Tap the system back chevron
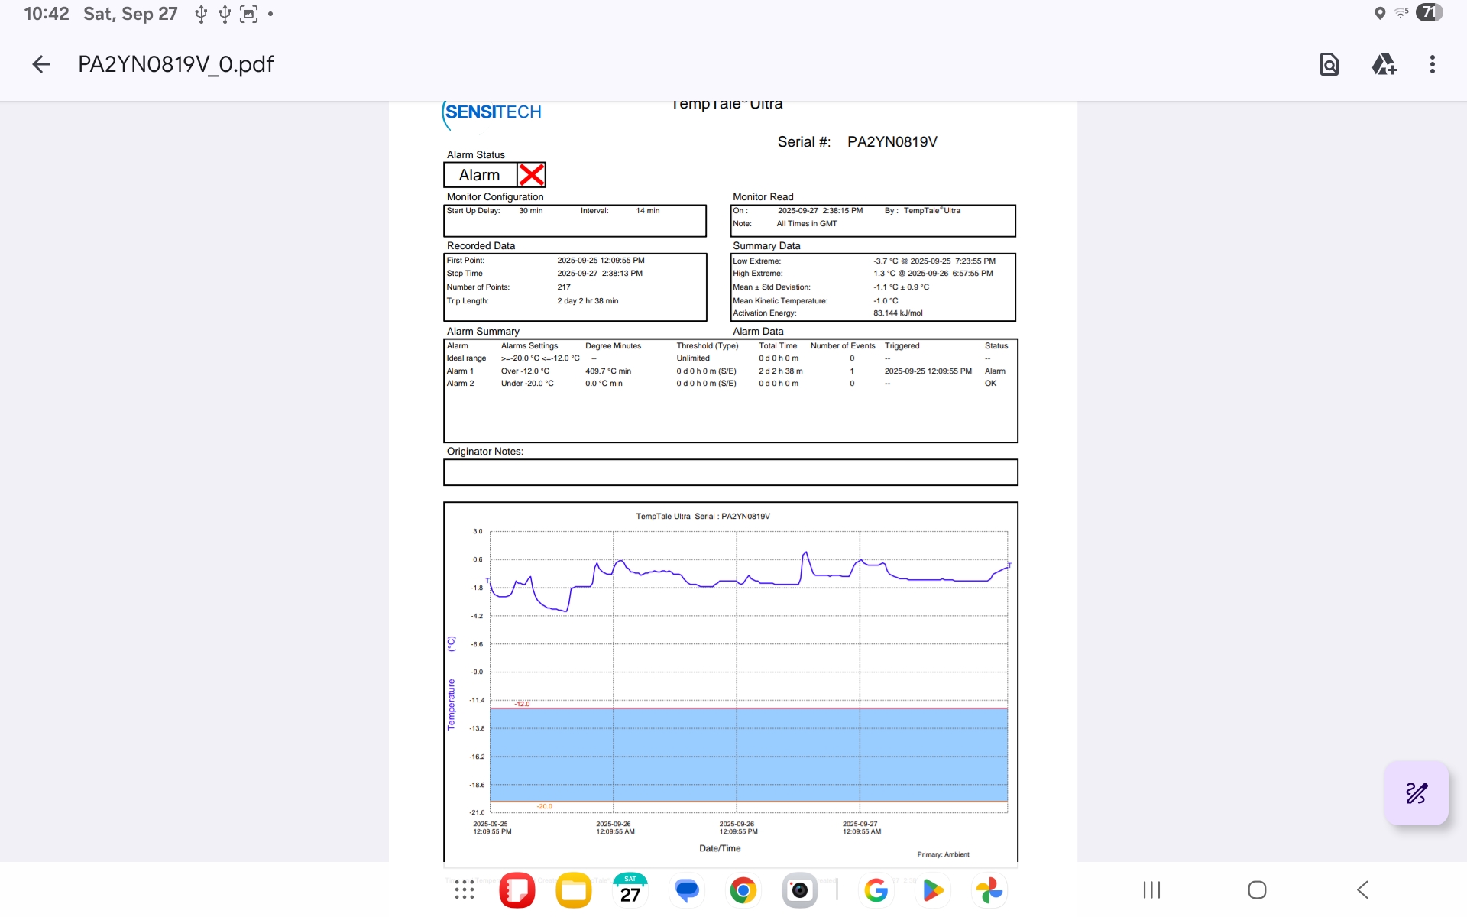1467x917 pixels. point(1362,890)
